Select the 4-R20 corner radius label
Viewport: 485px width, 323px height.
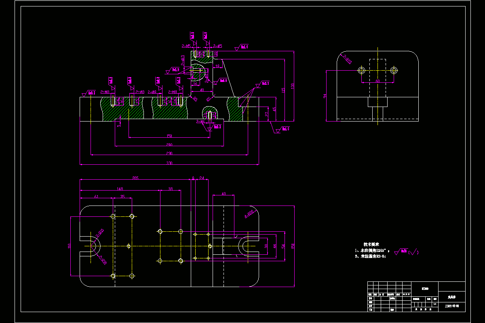tap(249, 213)
